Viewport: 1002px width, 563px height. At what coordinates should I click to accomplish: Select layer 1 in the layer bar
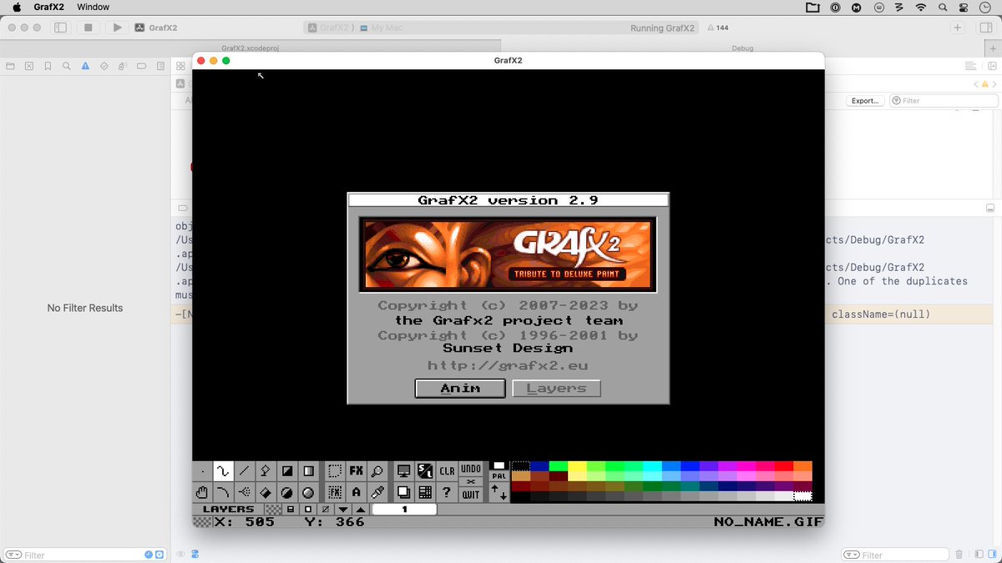point(404,509)
